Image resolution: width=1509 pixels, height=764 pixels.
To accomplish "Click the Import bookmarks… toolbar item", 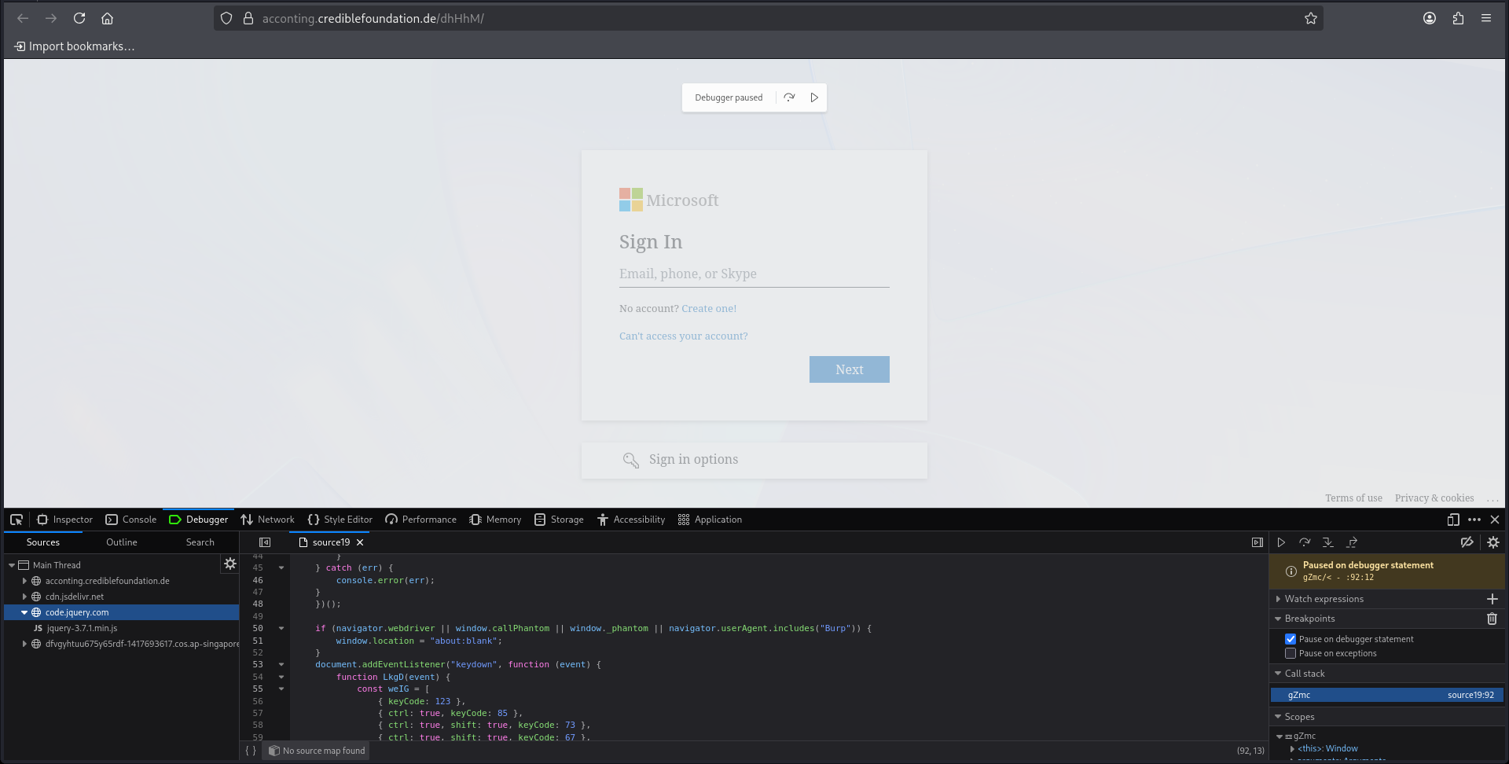I will pos(74,46).
